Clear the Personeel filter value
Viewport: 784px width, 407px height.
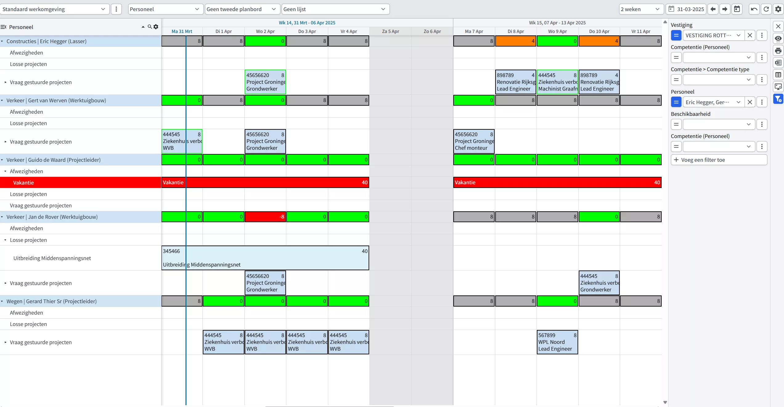tap(750, 102)
